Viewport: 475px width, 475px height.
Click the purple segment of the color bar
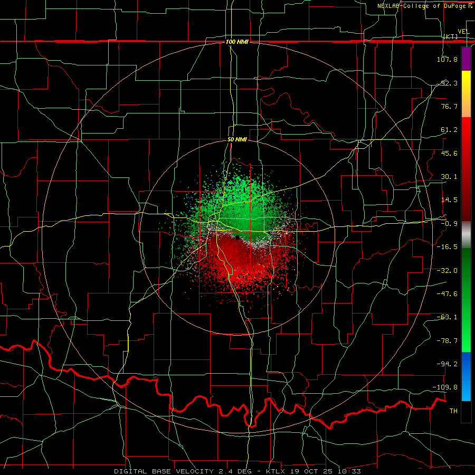pos(466,59)
